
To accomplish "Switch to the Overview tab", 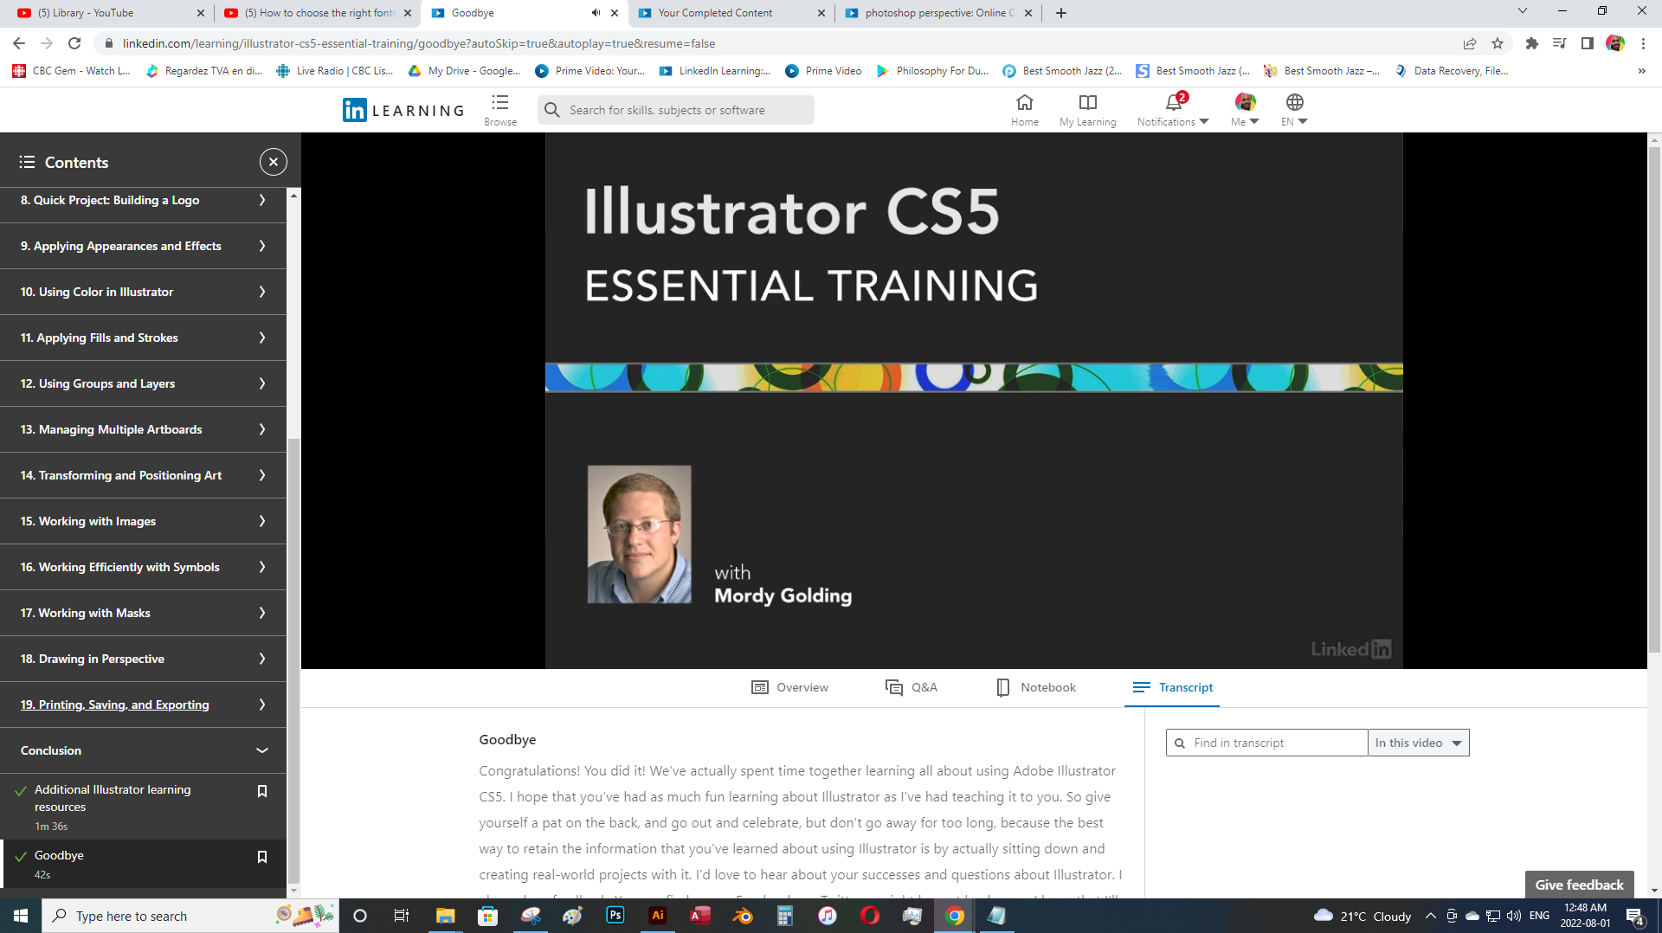I will [789, 687].
